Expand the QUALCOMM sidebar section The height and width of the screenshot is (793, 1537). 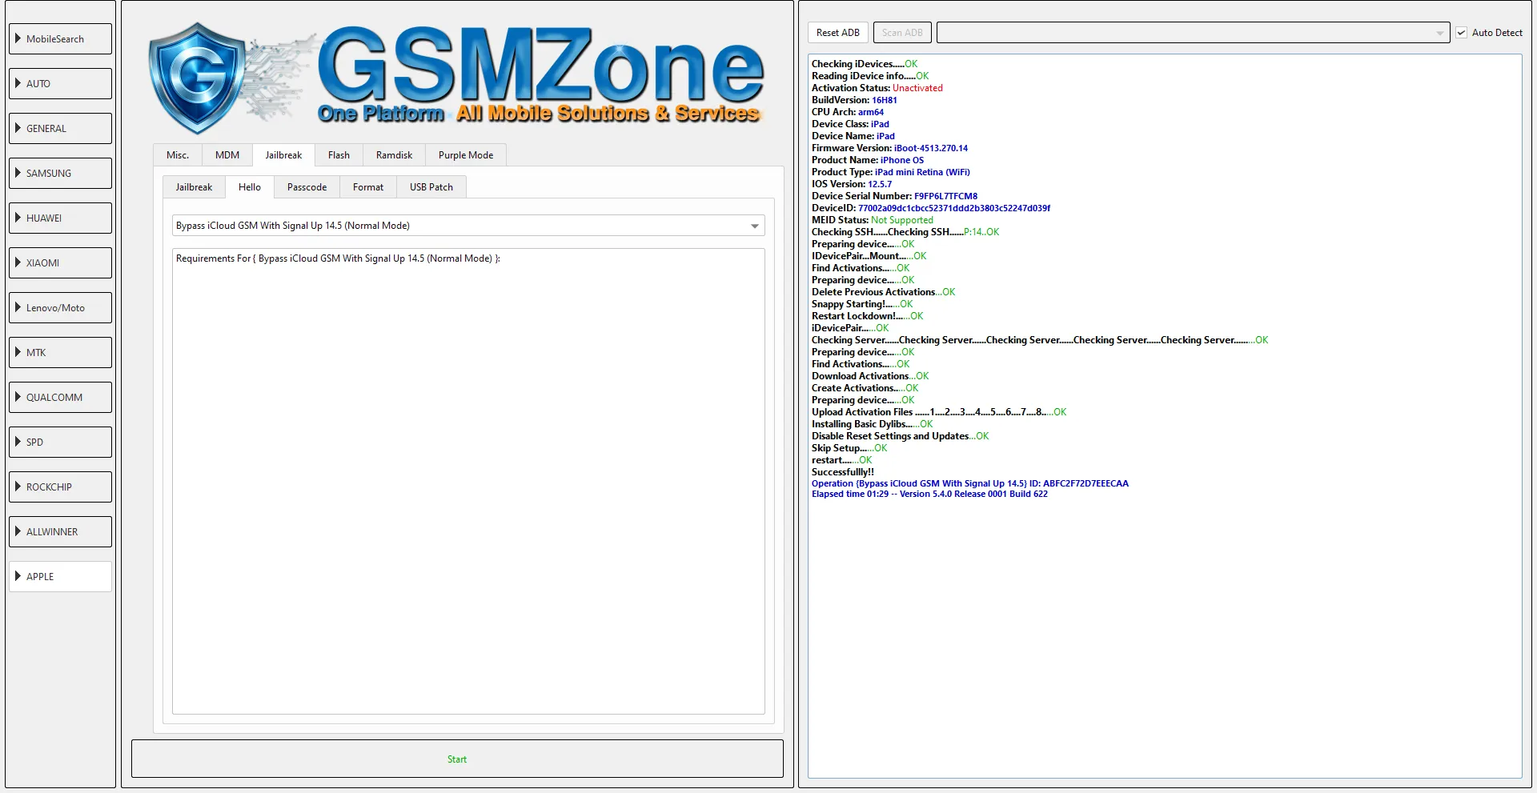60,398
